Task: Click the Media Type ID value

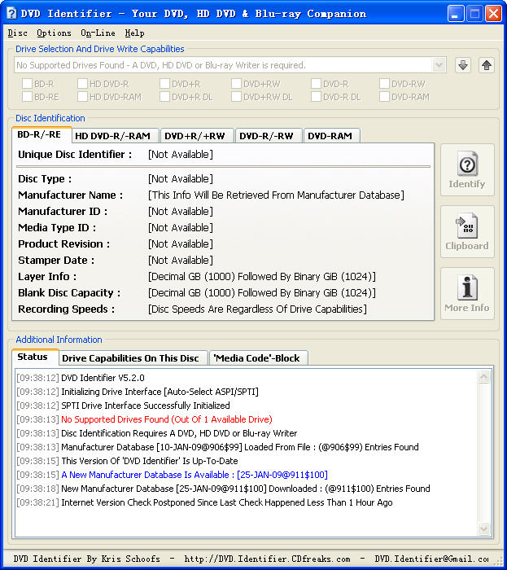Action: pyautogui.click(x=181, y=227)
